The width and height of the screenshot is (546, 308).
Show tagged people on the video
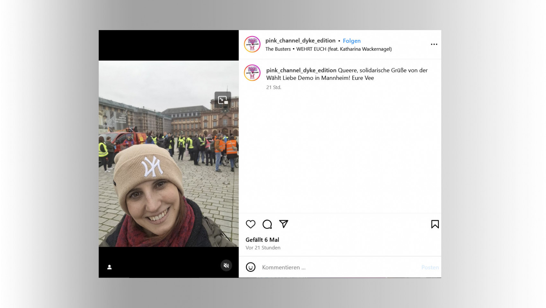coord(110,267)
